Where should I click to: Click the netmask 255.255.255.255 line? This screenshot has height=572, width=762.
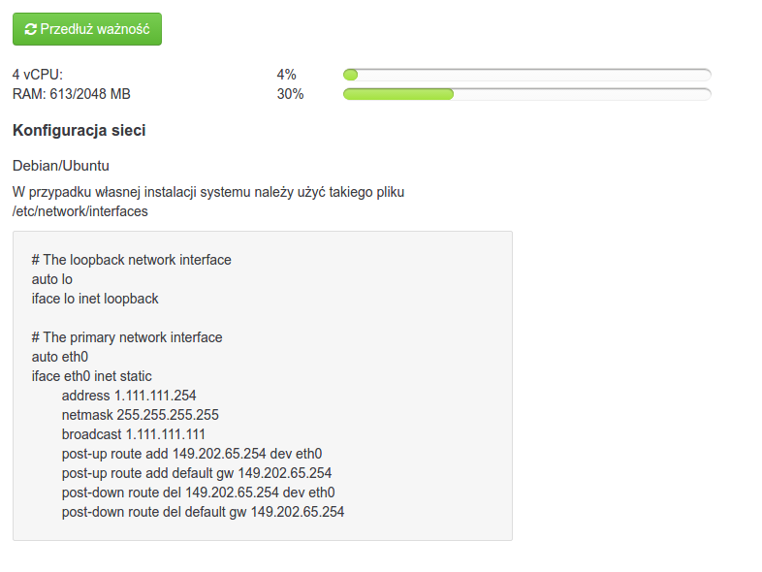140,415
